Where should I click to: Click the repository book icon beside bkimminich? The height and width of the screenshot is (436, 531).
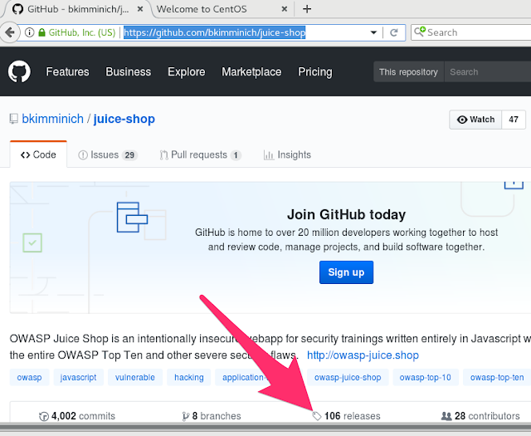(x=13, y=119)
